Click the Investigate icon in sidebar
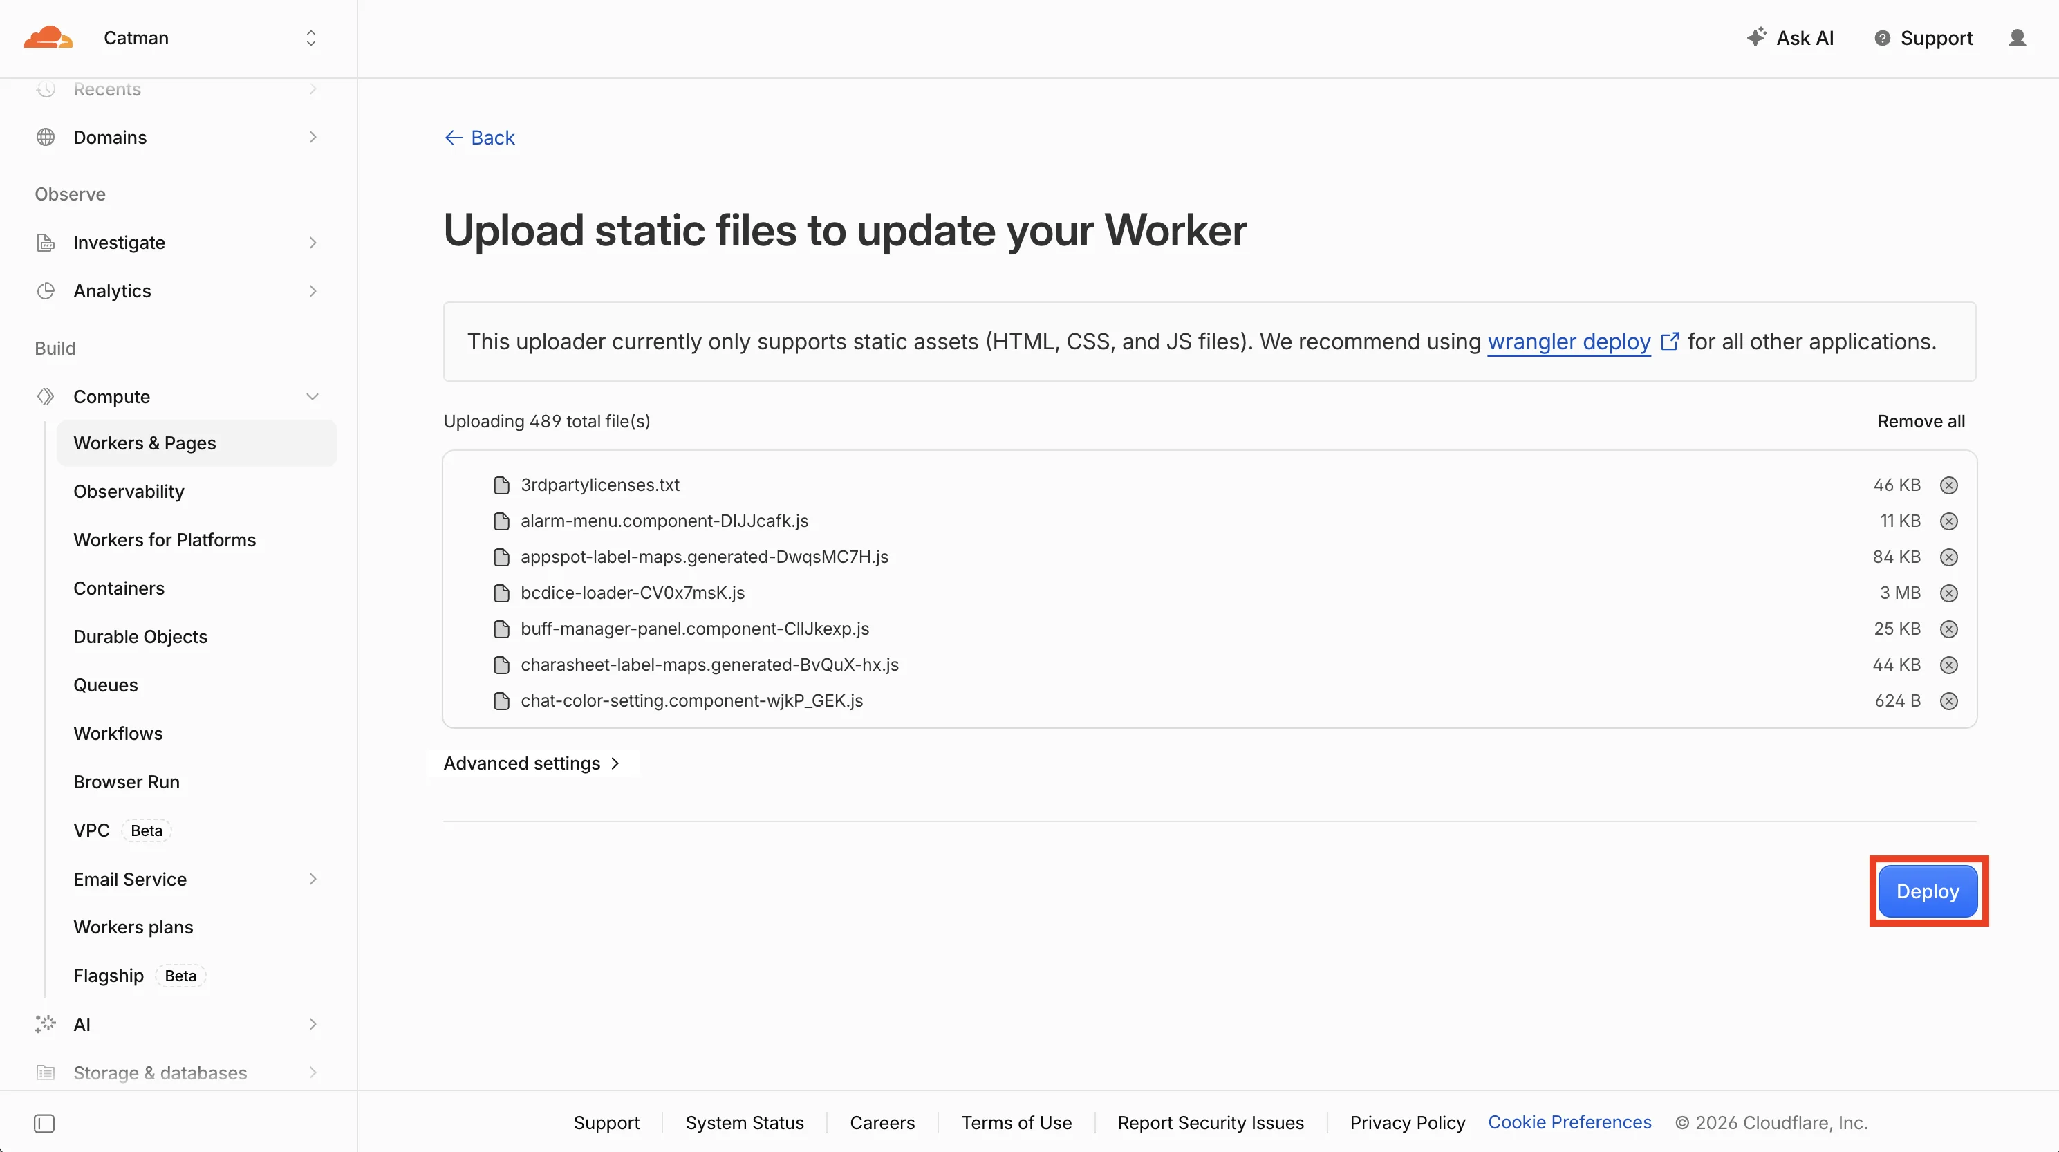Image resolution: width=2059 pixels, height=1152 pixels. pyautogui.click(x=46, y=242)
